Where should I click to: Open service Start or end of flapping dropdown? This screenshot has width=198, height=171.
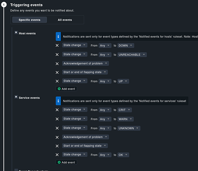(x=85, y=146)
